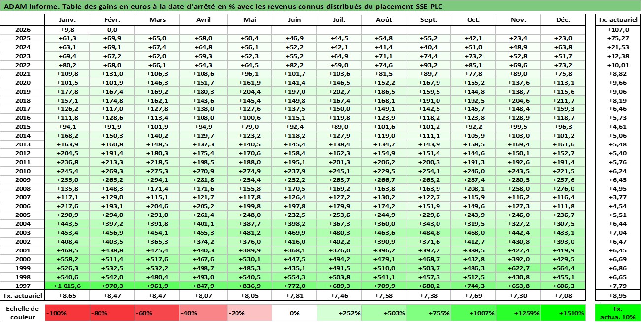The image size is (641, 322).
Task: Pick the +1259% green scale swatch
Action: [x=518, y=313]
